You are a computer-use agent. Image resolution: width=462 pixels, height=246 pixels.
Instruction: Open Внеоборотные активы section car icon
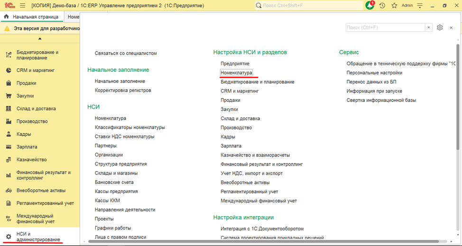9,191
